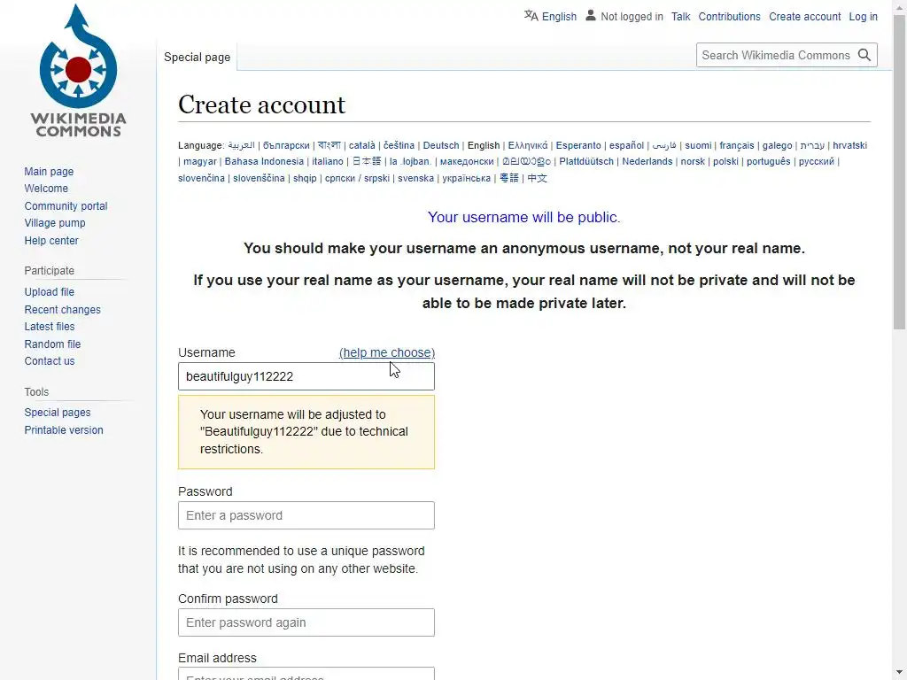This screenshot has height=680, width=907.
Task: Switch language to suomi
Action: (x=698, y=146)
